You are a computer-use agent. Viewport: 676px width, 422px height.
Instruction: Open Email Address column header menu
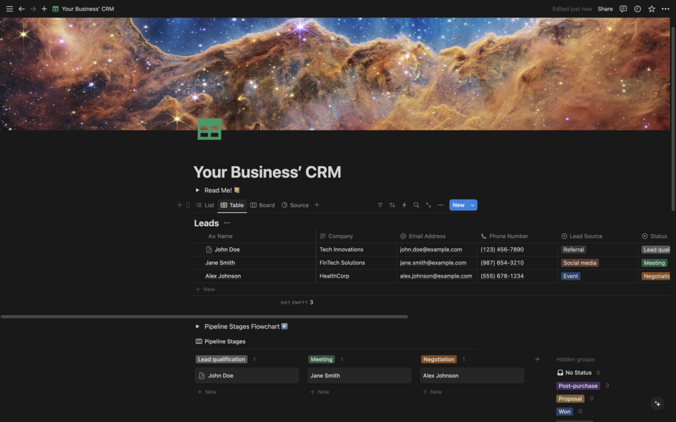coord(422,236)
